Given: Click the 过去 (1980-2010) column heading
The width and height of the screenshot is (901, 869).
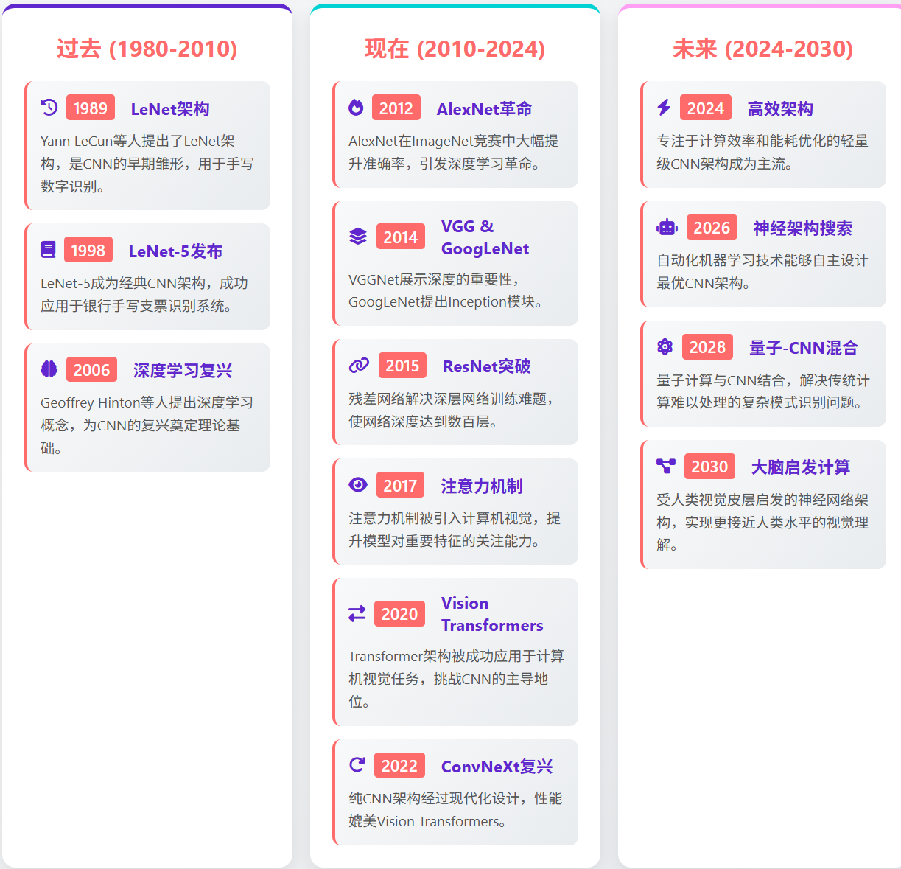Looking at the screenshot, I should point(147,49).
